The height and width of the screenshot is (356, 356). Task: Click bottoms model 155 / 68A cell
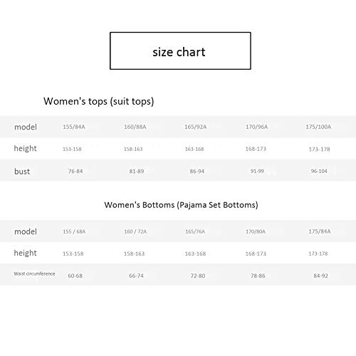74,231
